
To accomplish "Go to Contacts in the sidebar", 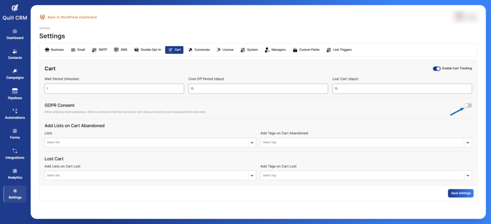I will [14, 52].
